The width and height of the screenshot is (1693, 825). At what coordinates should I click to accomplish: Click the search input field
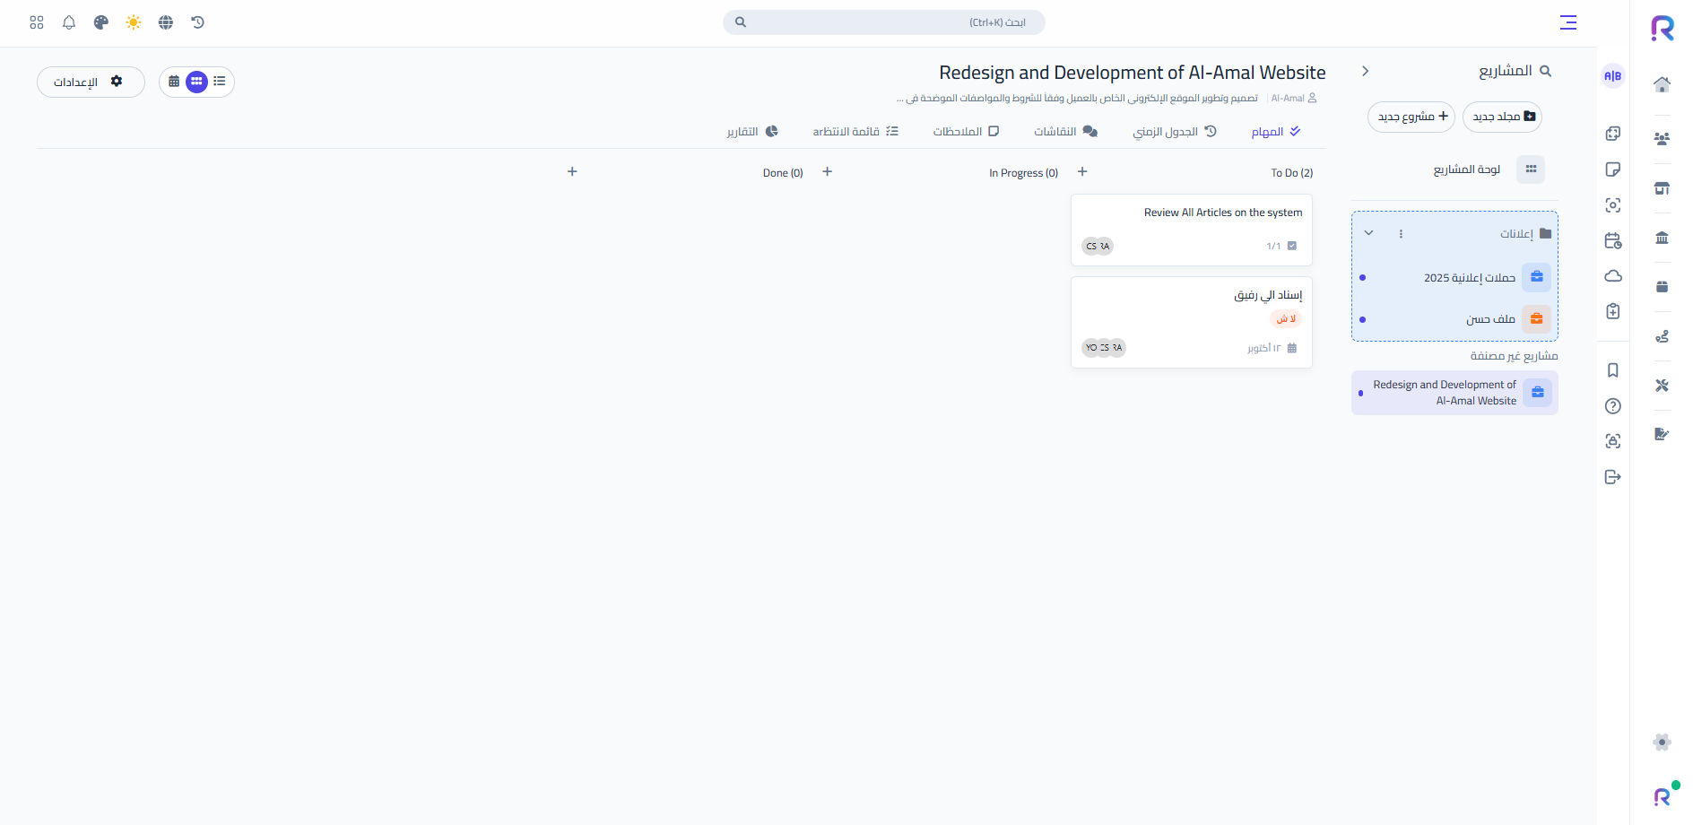(883, 22)
